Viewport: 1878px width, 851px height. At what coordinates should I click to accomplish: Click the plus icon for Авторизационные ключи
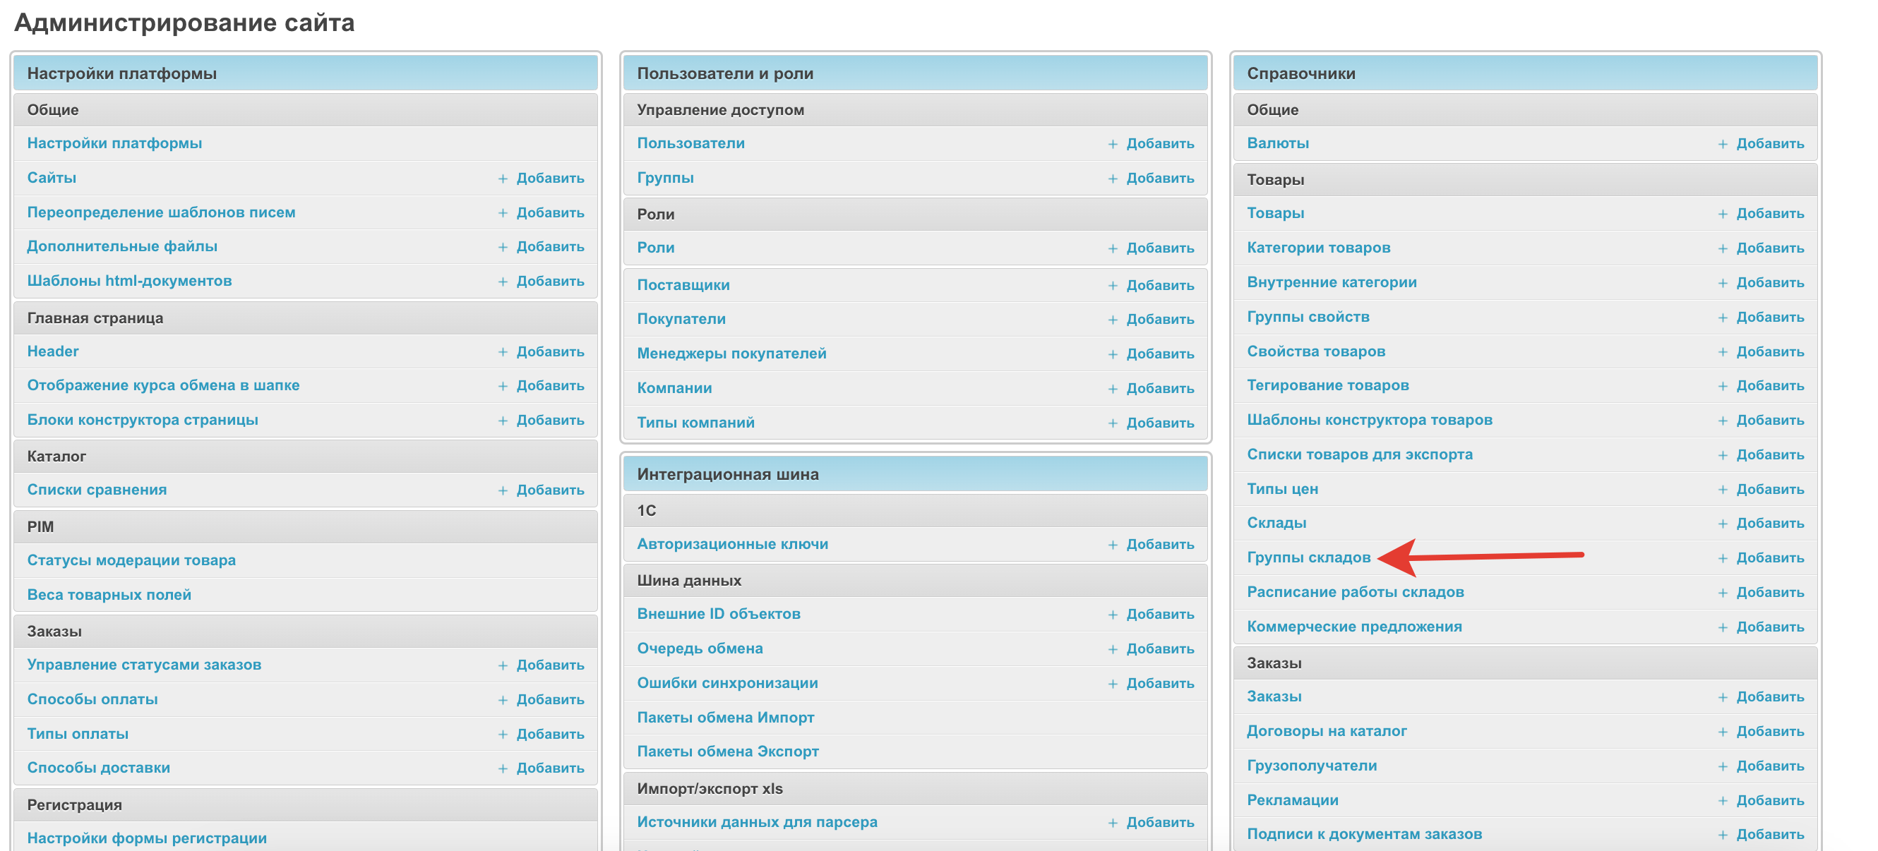click(1113, 545)
